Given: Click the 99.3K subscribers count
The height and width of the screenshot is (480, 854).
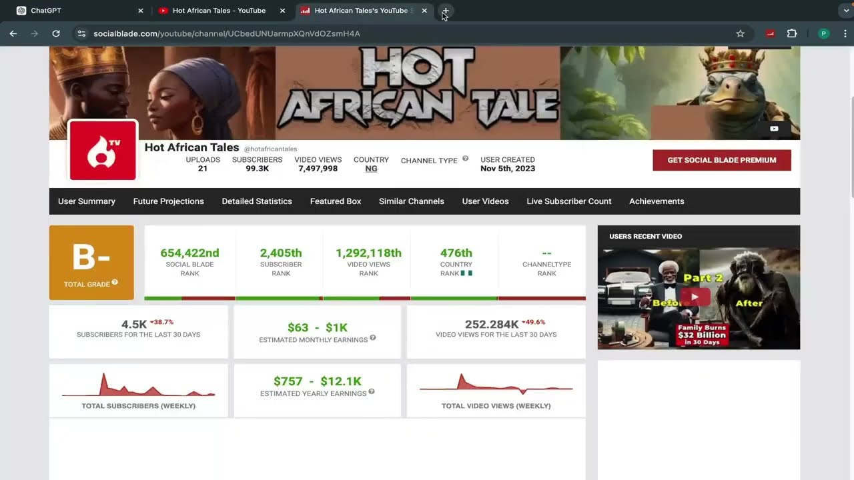Looking at the screenshot, I should coord(257,169).
